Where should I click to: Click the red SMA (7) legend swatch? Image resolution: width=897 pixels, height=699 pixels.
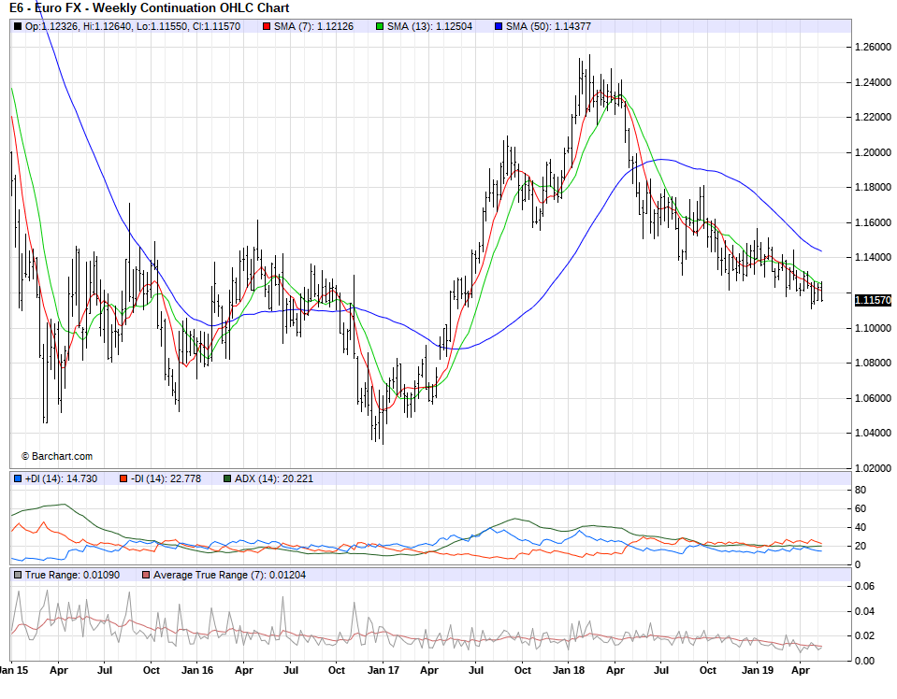pyautogui.click(x=267, y=26)
